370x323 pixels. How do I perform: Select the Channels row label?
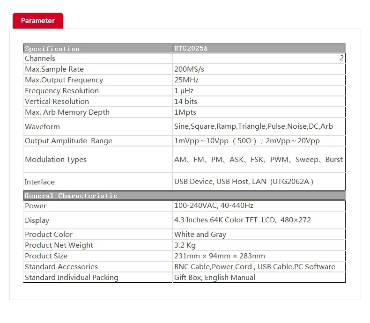[40, 59]
